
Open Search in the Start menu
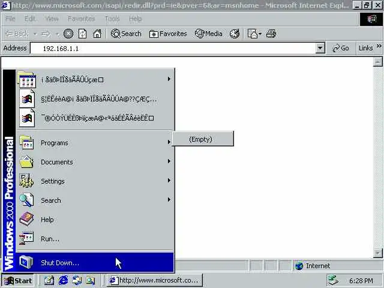point(95,200)
